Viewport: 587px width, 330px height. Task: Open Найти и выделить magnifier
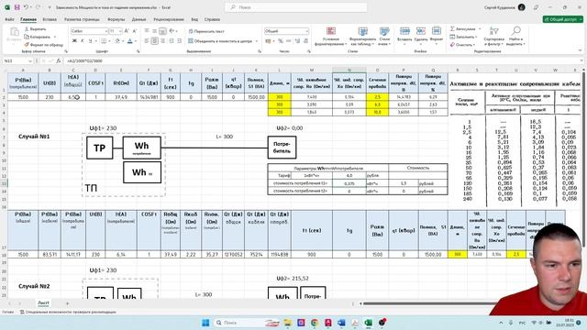coord(515,37)
